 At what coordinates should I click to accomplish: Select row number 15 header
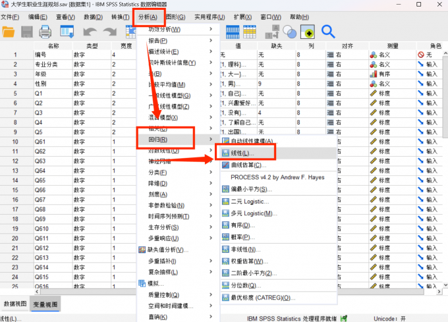(15, 190)
